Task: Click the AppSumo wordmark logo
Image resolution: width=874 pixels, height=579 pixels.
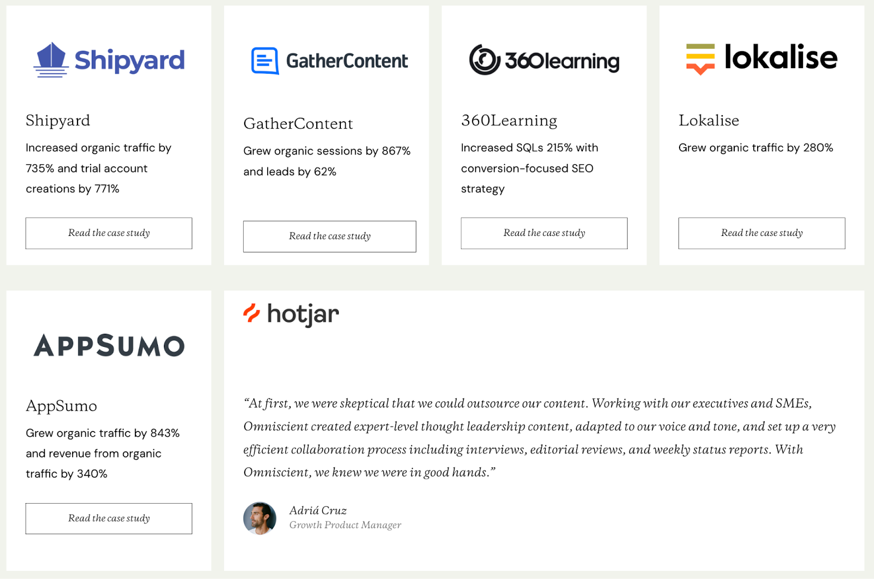Action: 108,345
